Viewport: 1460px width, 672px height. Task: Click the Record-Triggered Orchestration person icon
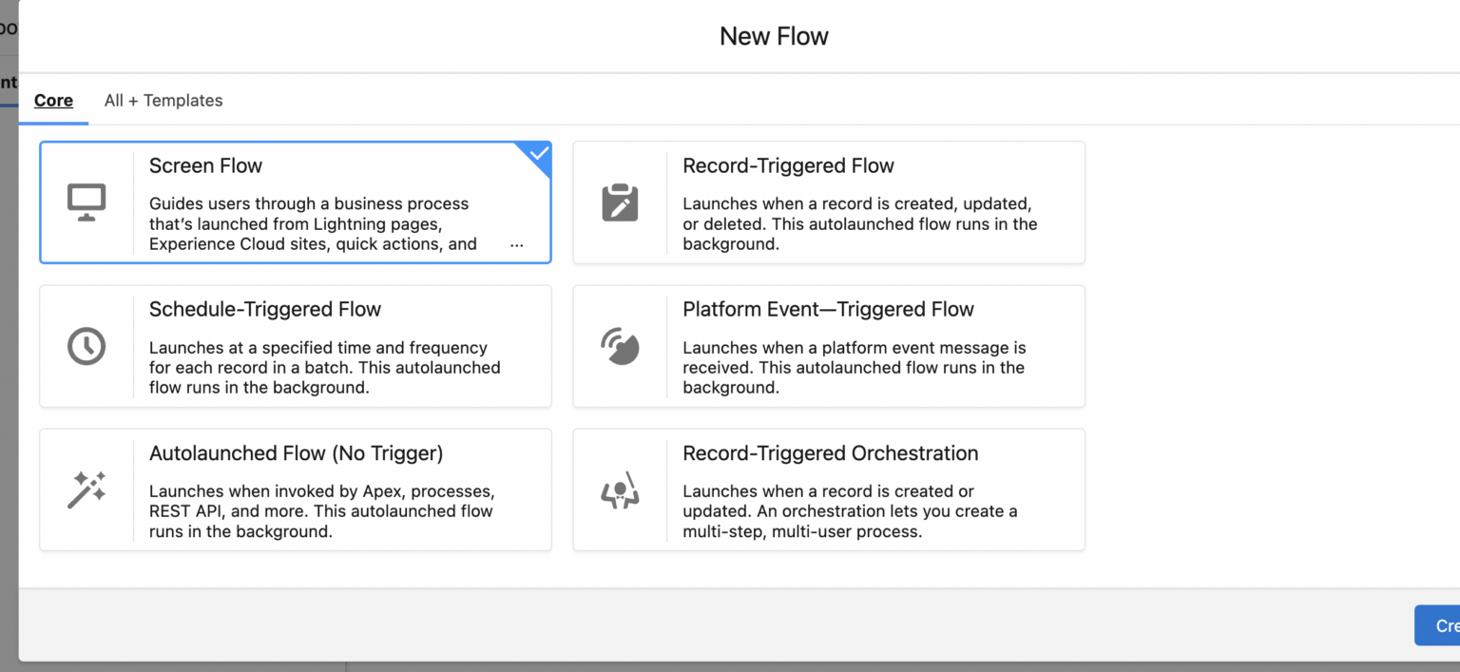pyautogui.click(x=620, y=488)
